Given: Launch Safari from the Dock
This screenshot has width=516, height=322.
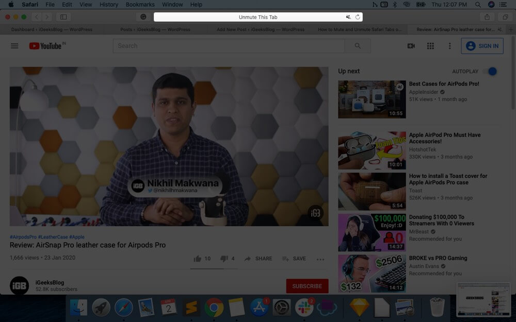Looking at the screenshot, I should click(x=124, y=308).
